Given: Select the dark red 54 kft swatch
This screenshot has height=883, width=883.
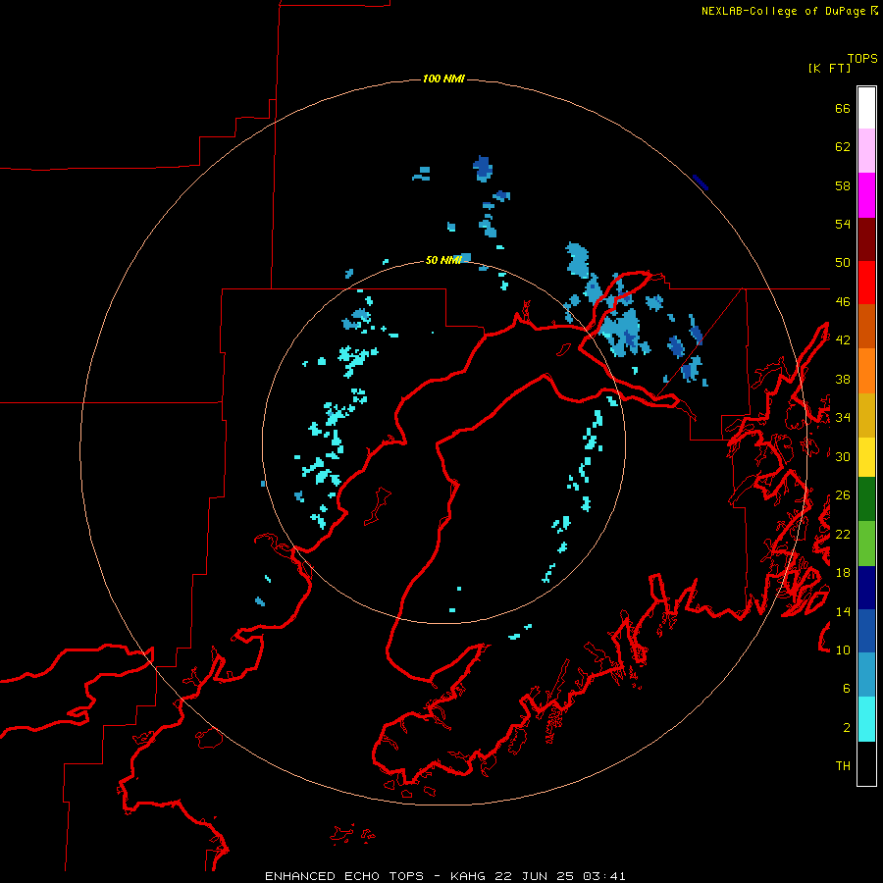Looking at the screenshot, I should click(x=866, y=239).
